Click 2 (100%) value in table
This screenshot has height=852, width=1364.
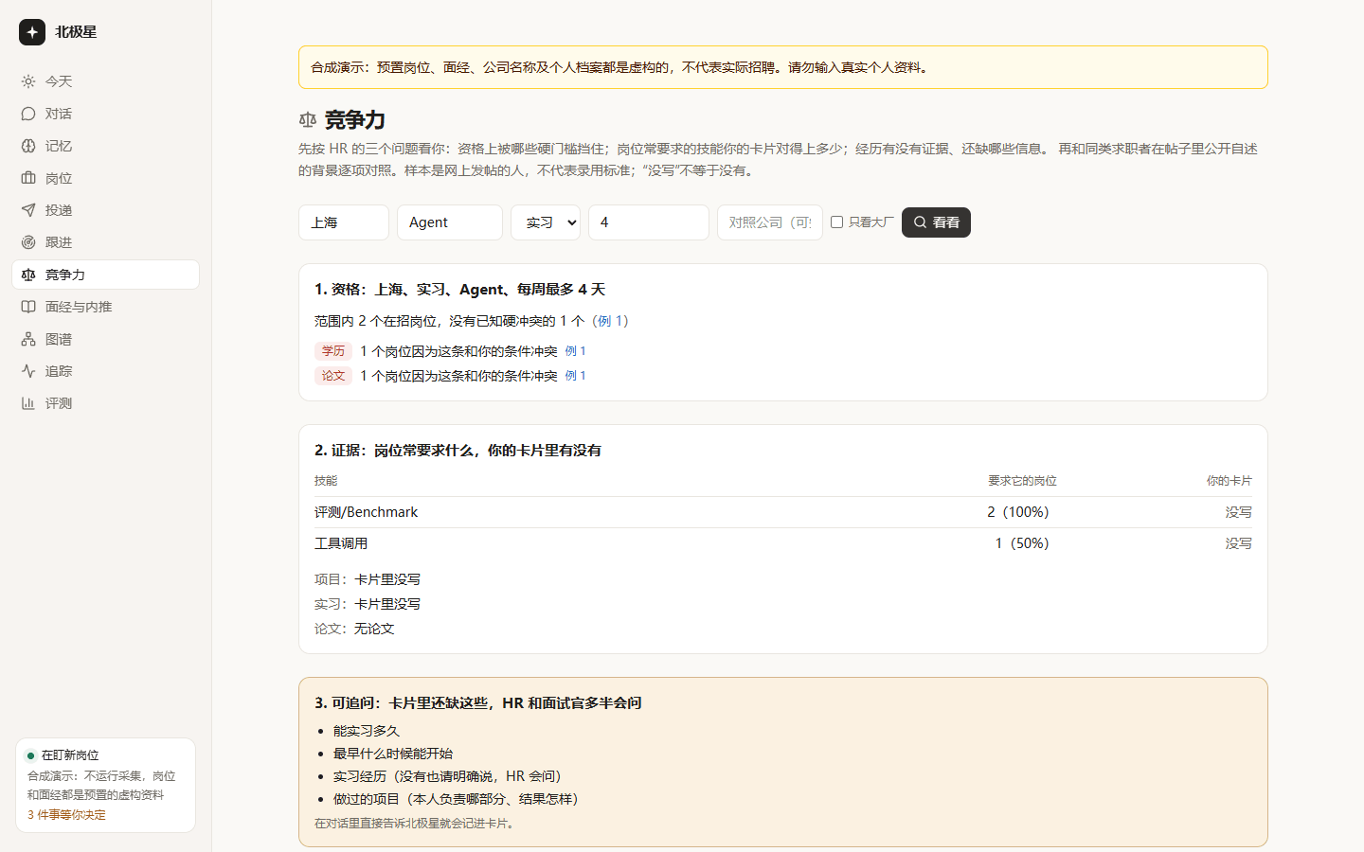(1018, 512)
